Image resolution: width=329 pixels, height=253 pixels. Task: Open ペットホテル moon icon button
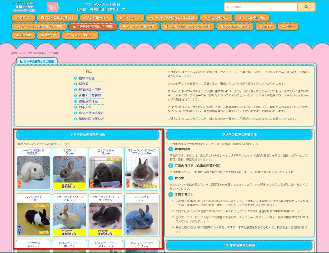click(x=130, y=18)
